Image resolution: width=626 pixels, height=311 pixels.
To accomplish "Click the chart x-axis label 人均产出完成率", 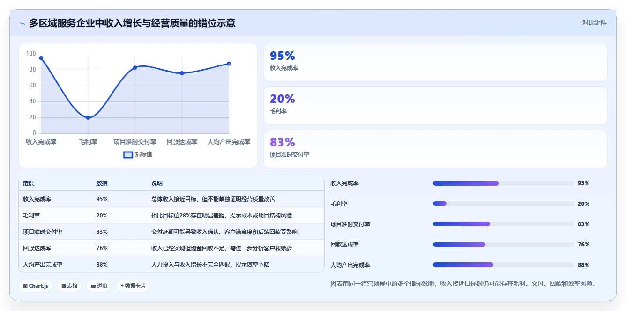I will click(x=229, y=142).
